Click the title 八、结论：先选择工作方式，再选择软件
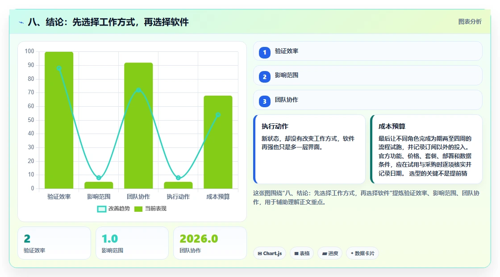The image size is (500, 277). pos(108,22)
